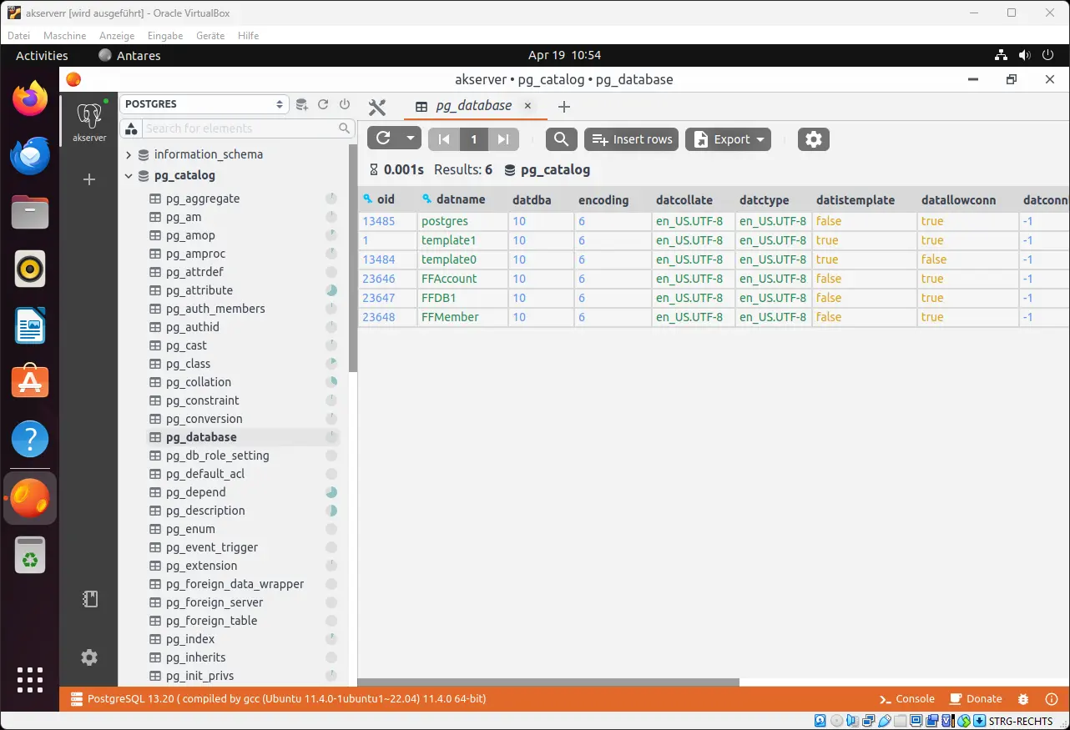The image size is (1070, 730).
Task: Select the oid cell 23648
Action: pos(387,317)
